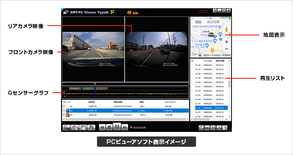The image size is (293, 155).
Task: Click the playback list down scroll arrow
Action: tap(229, 116)
